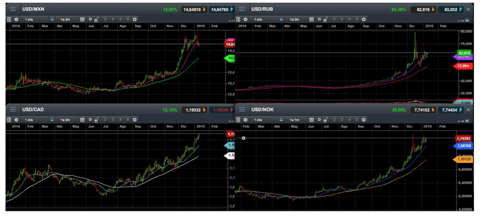The height and width of the screenshot is (218, 480).
Task: Toggle the D default view button in USD/RUB toolbar
Action: pyautogui.click(x=319, y=19)
